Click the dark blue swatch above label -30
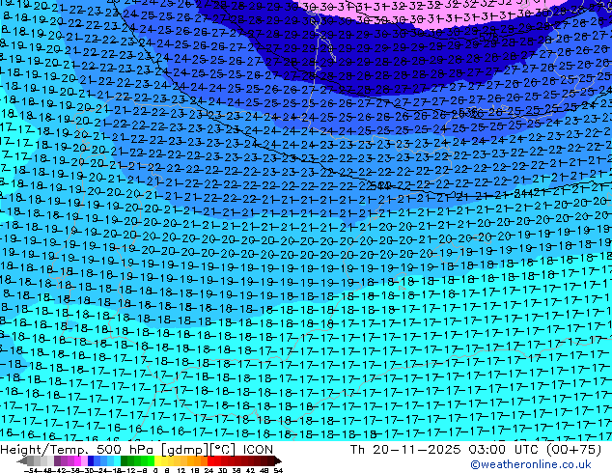The image size is (612, 473). click(91, 460)
